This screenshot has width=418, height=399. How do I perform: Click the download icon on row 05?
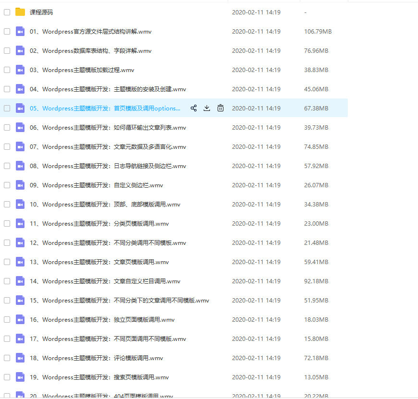207,108
